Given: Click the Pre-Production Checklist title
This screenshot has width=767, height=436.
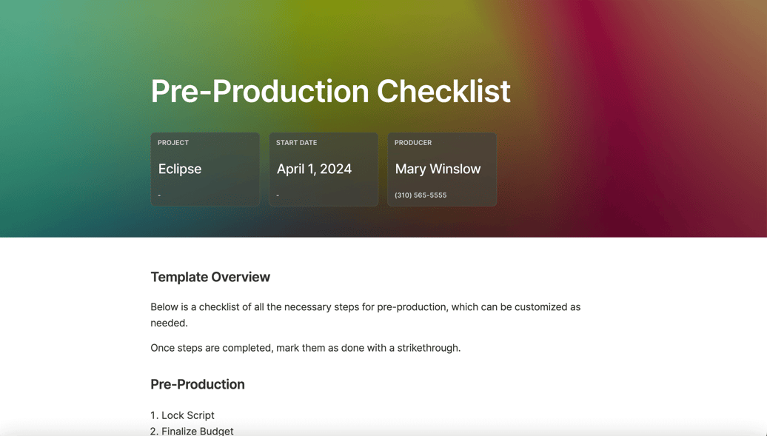Looking at the screenshot, I should 331,91.
